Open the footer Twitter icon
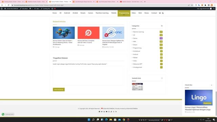 pyautogui.click(x=102, y=111)
